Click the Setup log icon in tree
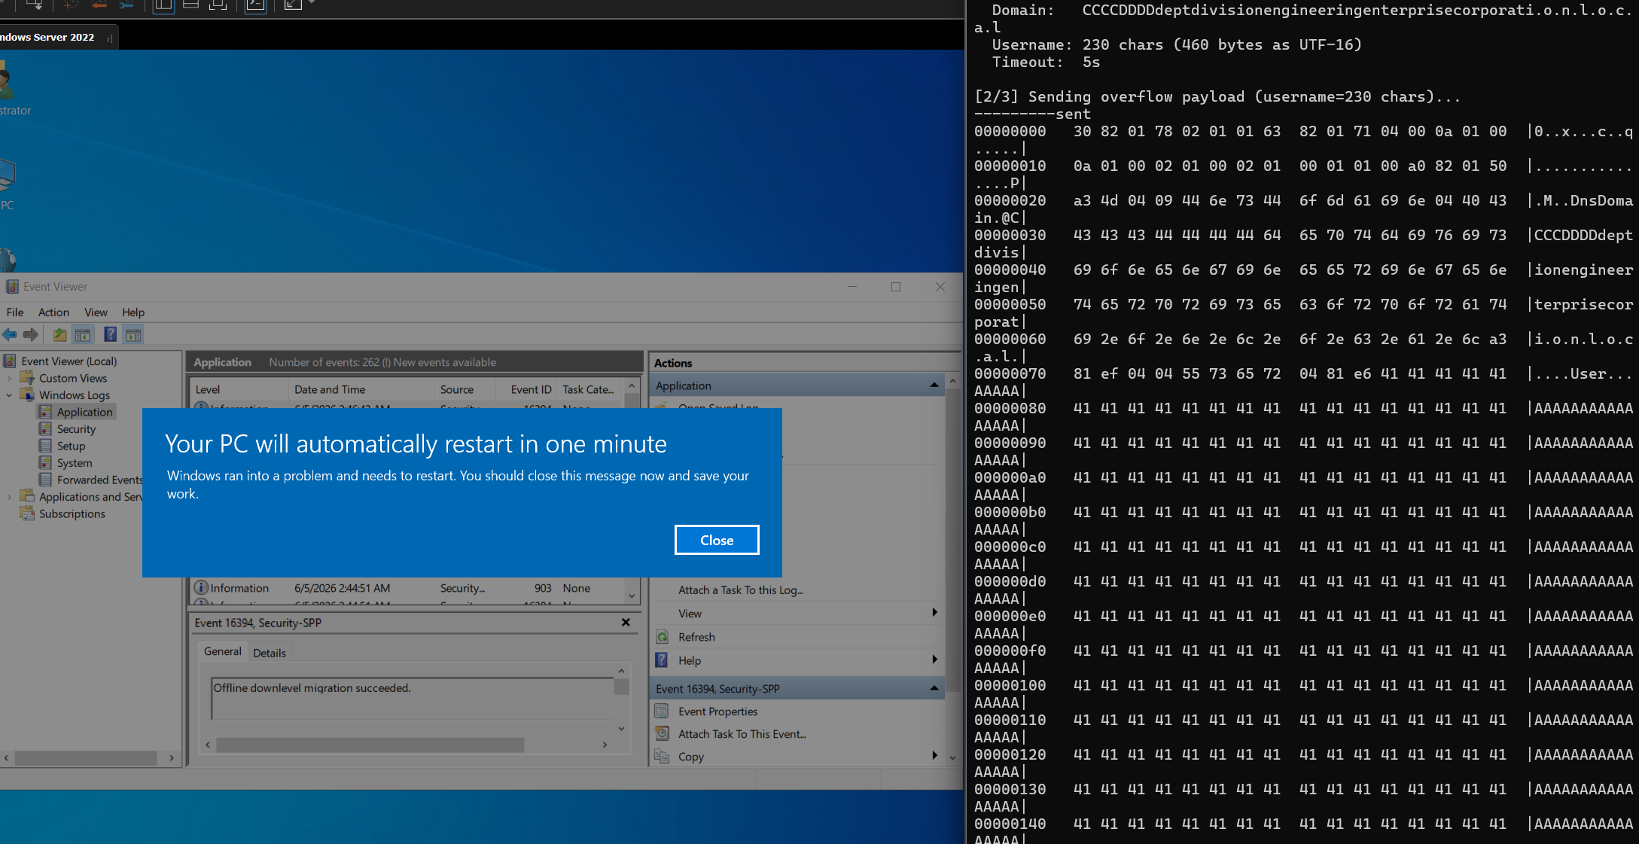The image size is (1639, 844). click(x=45, y=446)
